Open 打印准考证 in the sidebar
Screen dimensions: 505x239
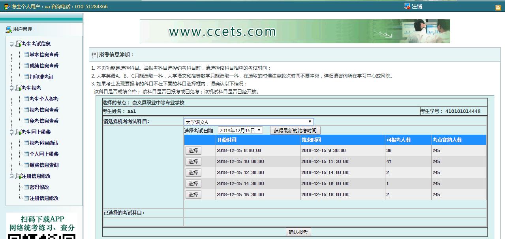41,77
